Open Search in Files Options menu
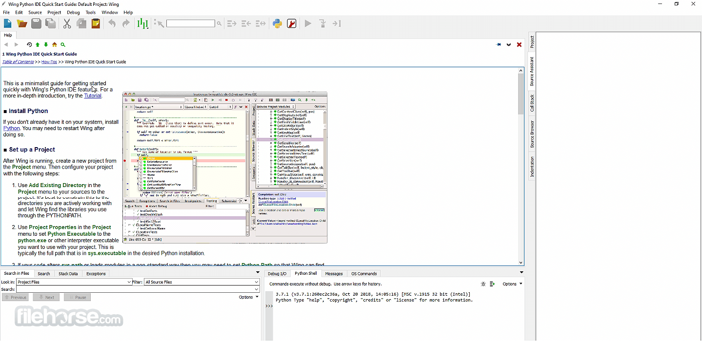 [x=249, y=297]
